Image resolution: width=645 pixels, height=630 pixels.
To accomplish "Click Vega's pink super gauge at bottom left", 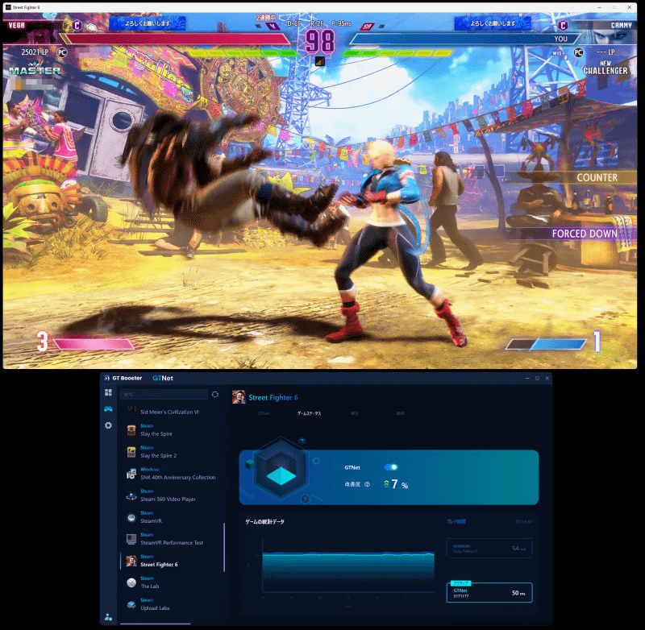I will tap(94, 344).
